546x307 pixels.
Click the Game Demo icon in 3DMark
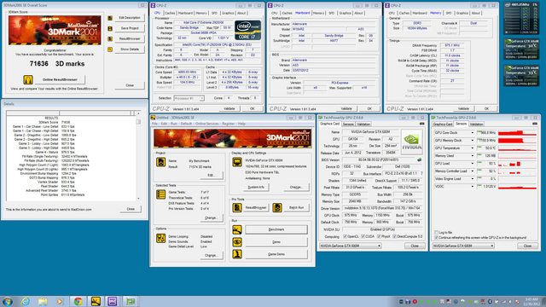pos(237,254)
